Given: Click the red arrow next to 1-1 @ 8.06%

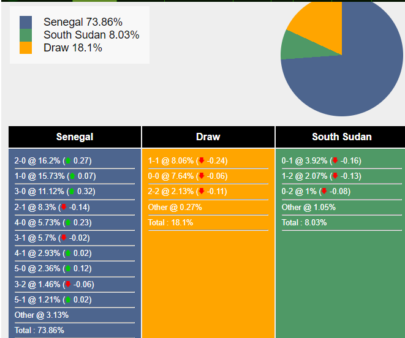Looking at the screenshot, I should [201, 161].
